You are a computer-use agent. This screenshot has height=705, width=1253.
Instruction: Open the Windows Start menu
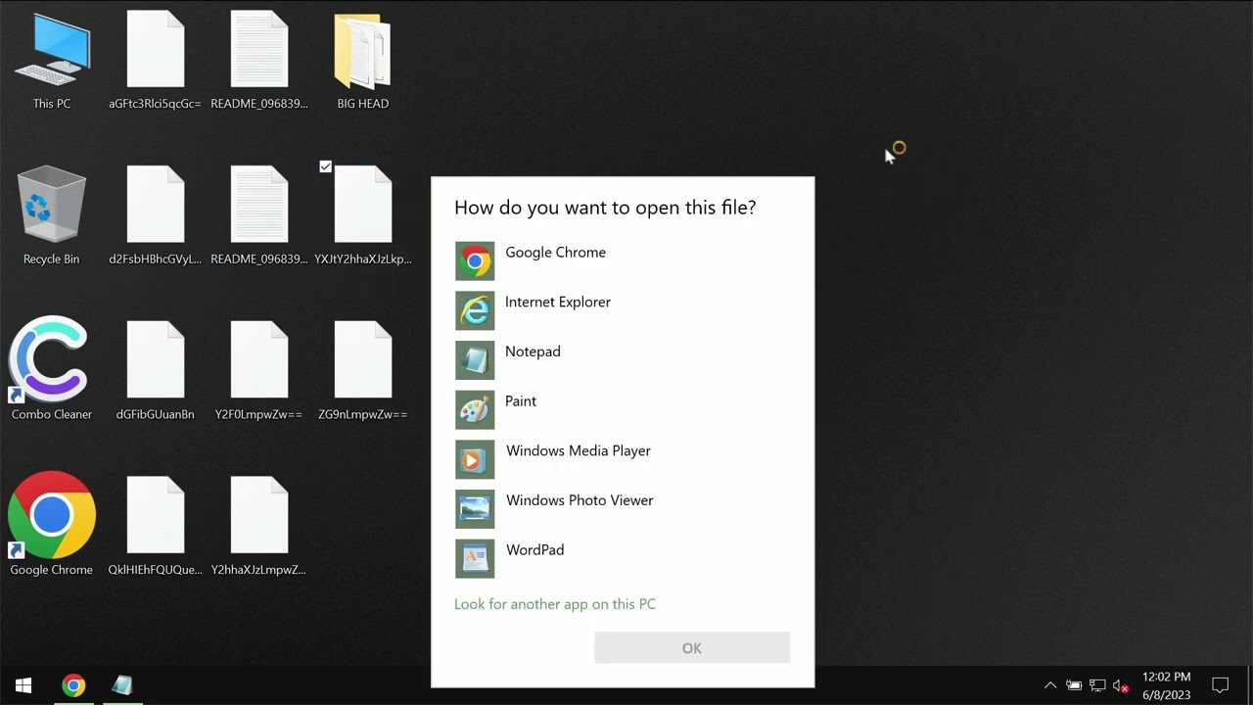23,685
